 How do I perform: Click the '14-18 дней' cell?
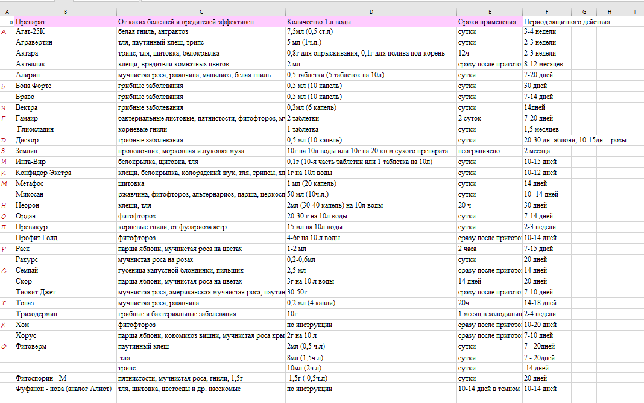(547, 303)
